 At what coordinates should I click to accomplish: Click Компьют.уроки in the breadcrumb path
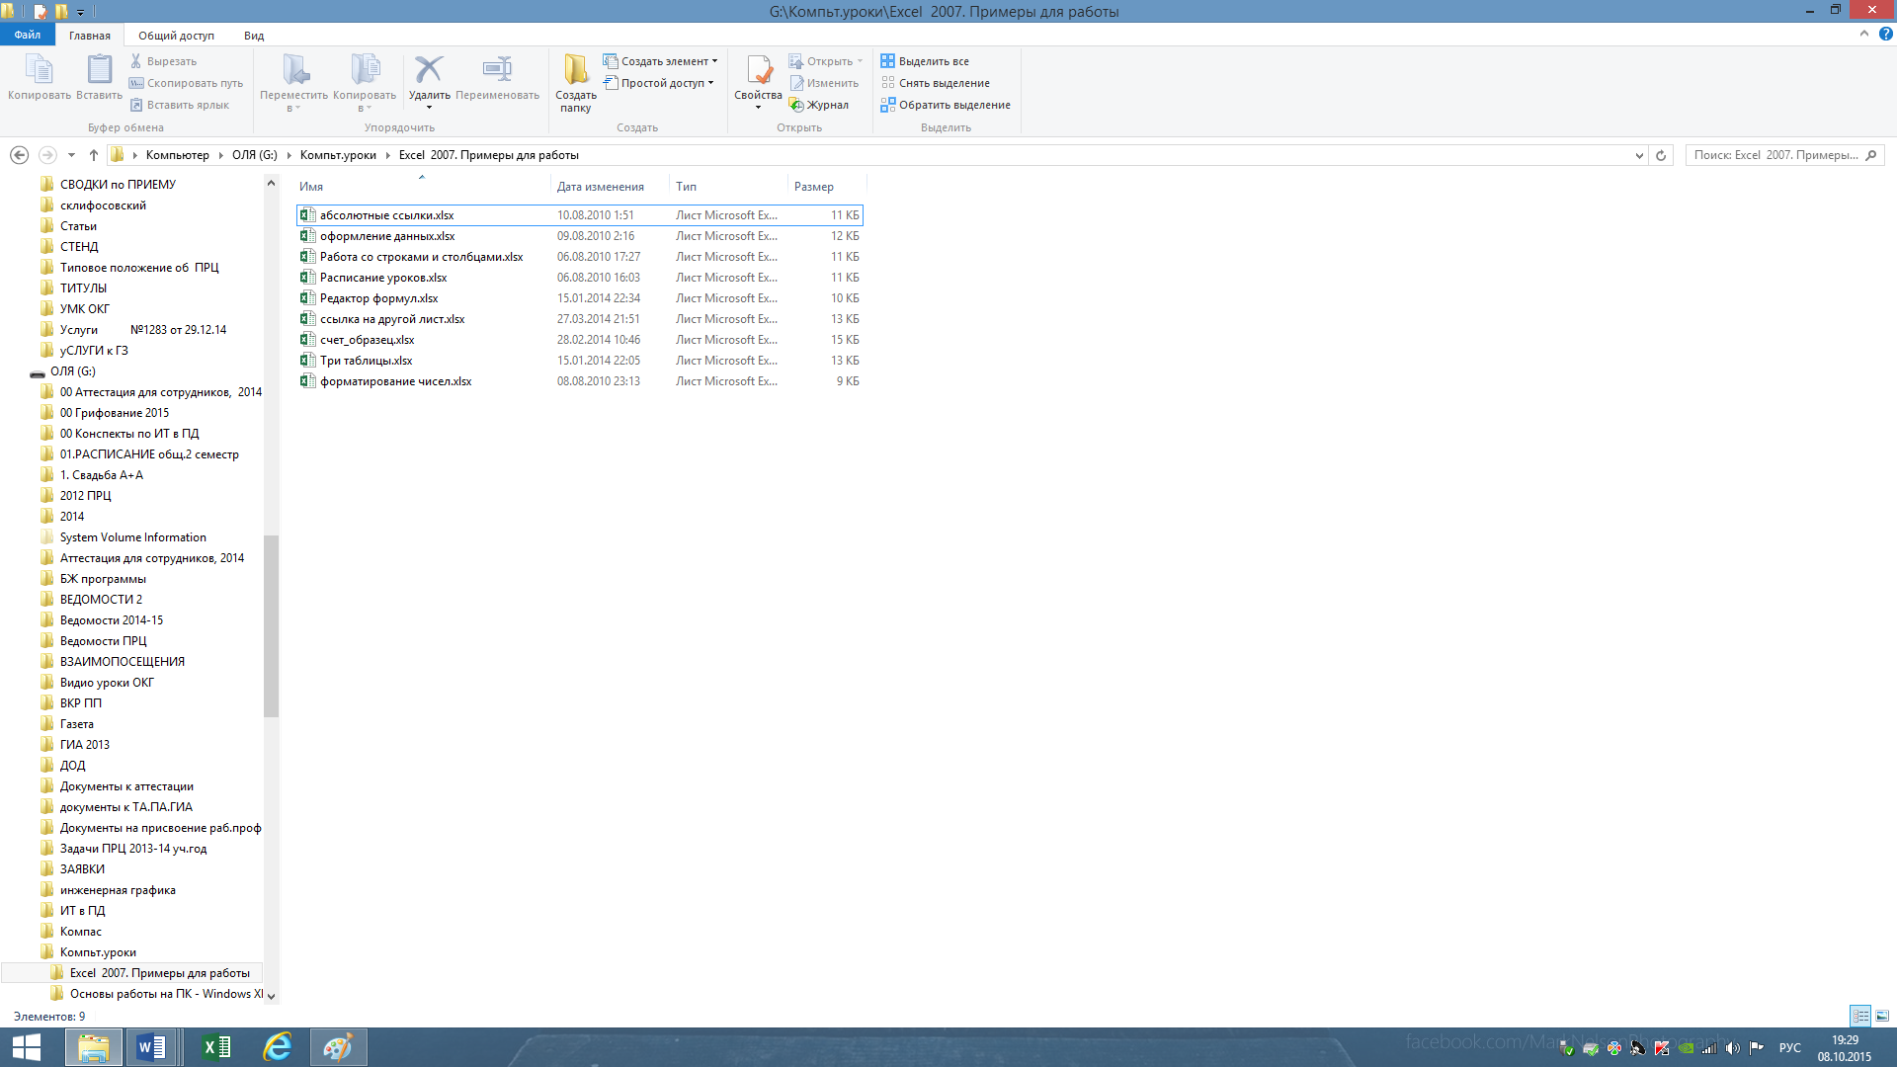(x=338, y=155)
